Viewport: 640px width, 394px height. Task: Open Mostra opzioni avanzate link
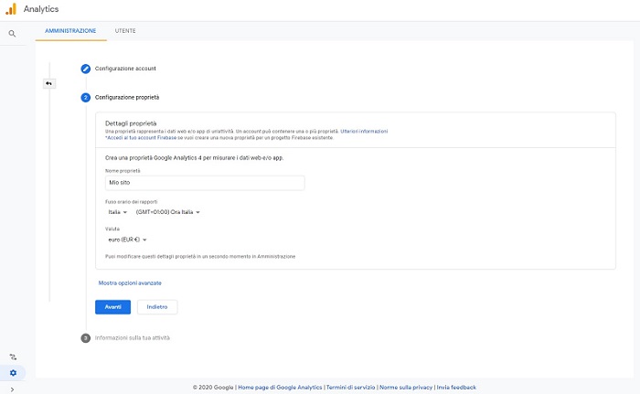[x=130, y=283]
